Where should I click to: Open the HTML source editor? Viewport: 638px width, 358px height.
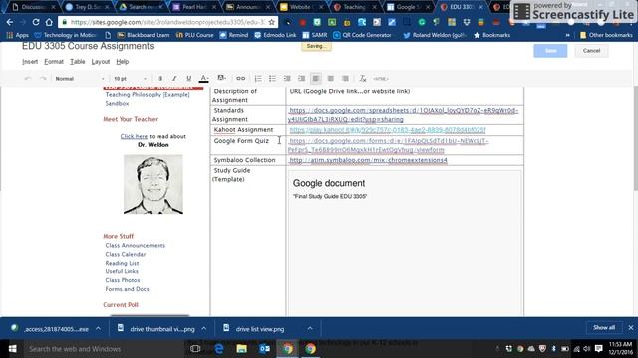pos(381,79)
